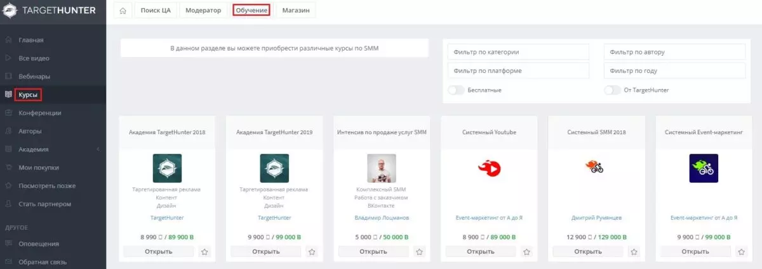This screenshot has height=269, width=762.
Task: Click the Мои покупки cart icon
Action: pos(8,168)
